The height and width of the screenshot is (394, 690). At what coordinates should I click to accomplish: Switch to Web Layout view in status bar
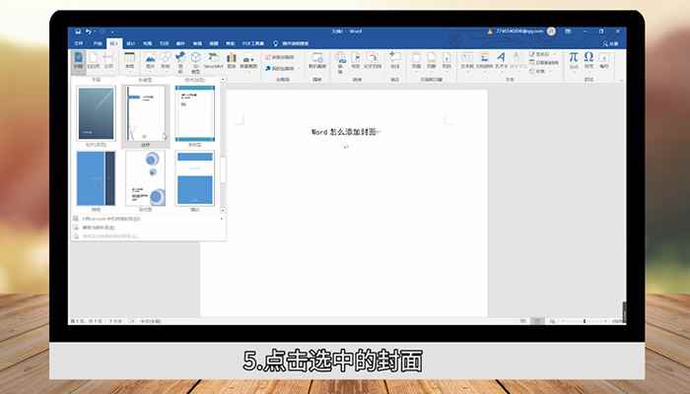click(552, 321)
